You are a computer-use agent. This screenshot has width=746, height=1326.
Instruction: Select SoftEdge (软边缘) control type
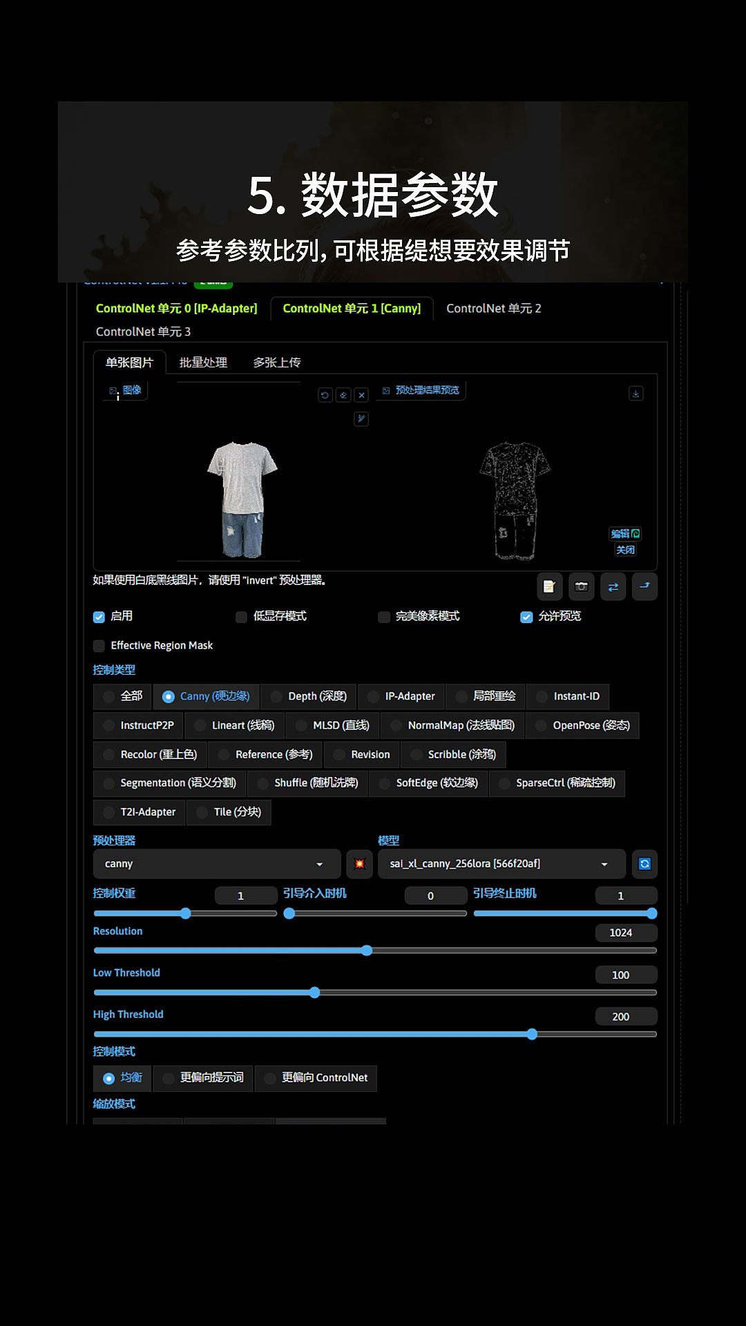tap(428, 783)
